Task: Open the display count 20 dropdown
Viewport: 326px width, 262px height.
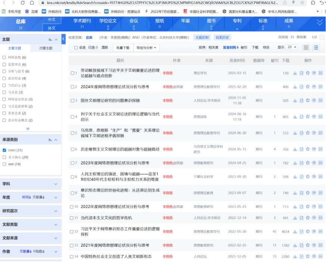Action: [x=292, y=47]
